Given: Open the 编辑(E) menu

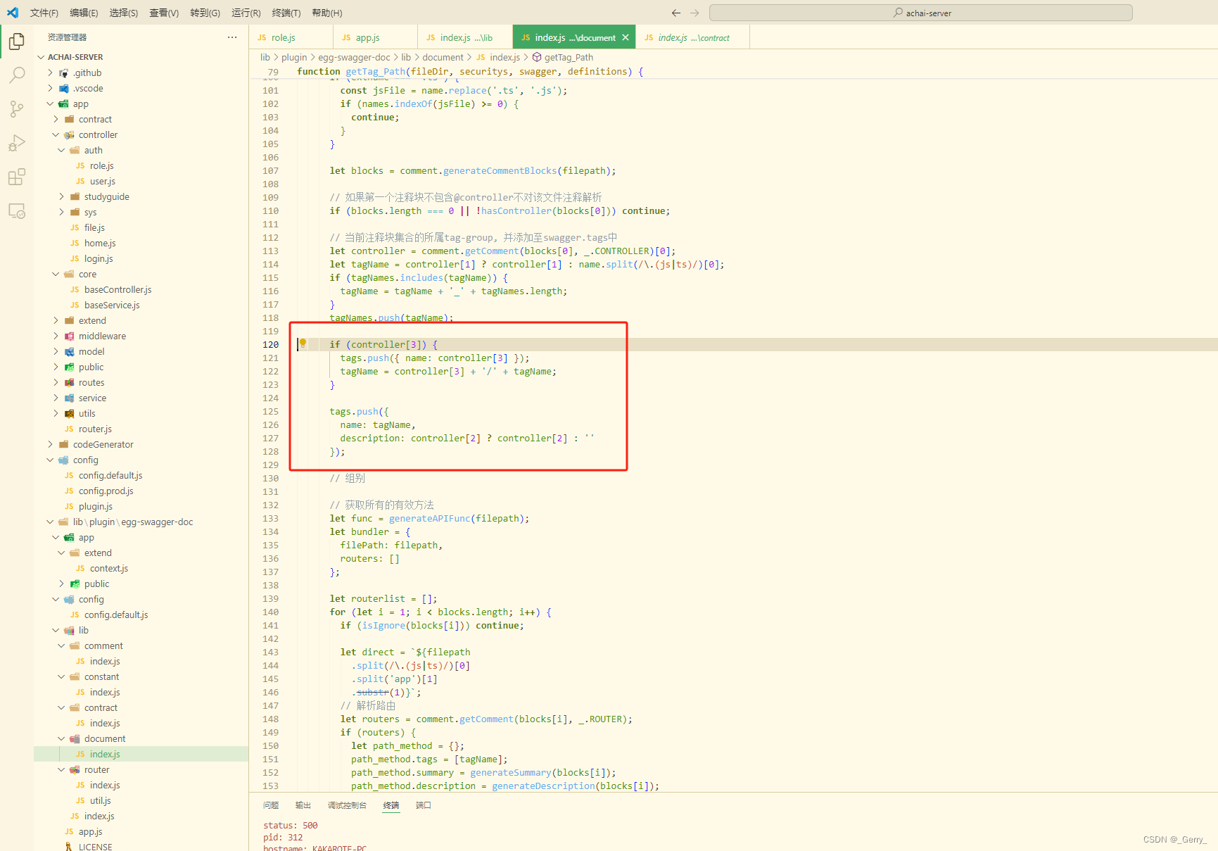Looking at the screenshot, I should 84,13.
